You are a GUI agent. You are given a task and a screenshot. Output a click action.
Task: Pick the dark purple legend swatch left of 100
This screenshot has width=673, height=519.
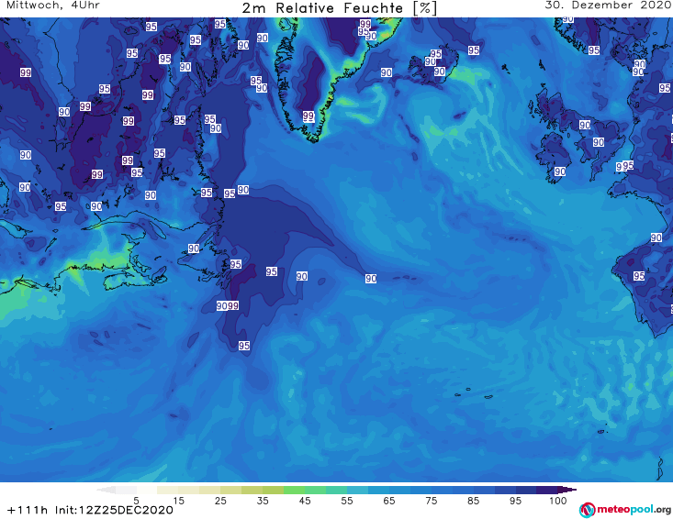pos(547,490)
